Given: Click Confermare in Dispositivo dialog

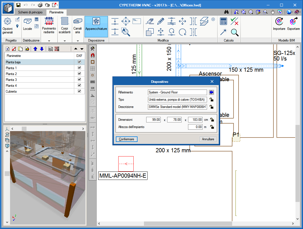Looking at the screenshot, I should click(x=127, y=139).
